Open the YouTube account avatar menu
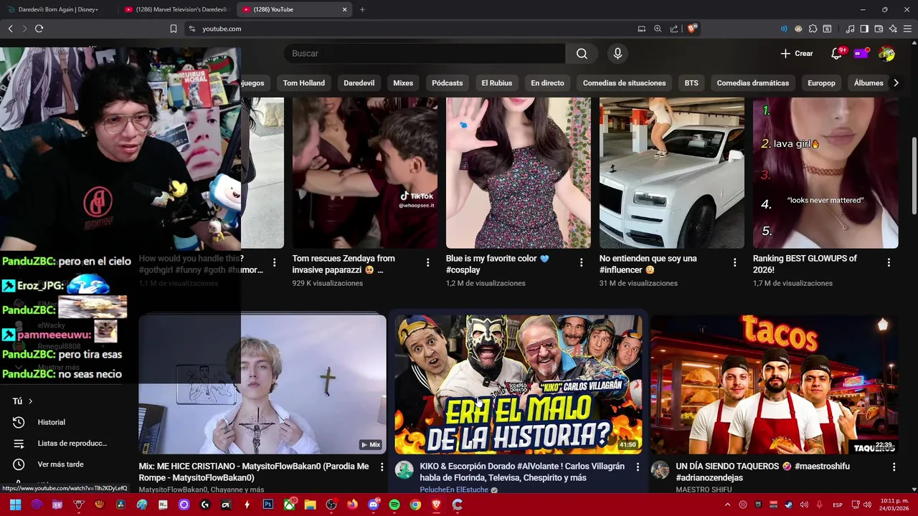Screen dimensions: 918x516 point(886,54)
